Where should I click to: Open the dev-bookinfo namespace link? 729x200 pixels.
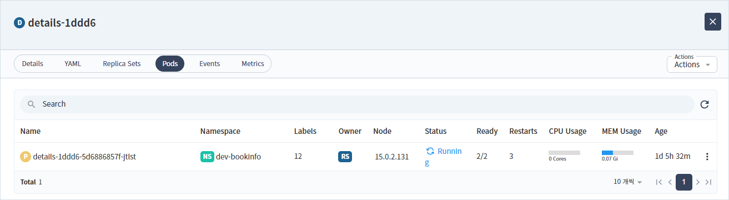pos(239,157)
